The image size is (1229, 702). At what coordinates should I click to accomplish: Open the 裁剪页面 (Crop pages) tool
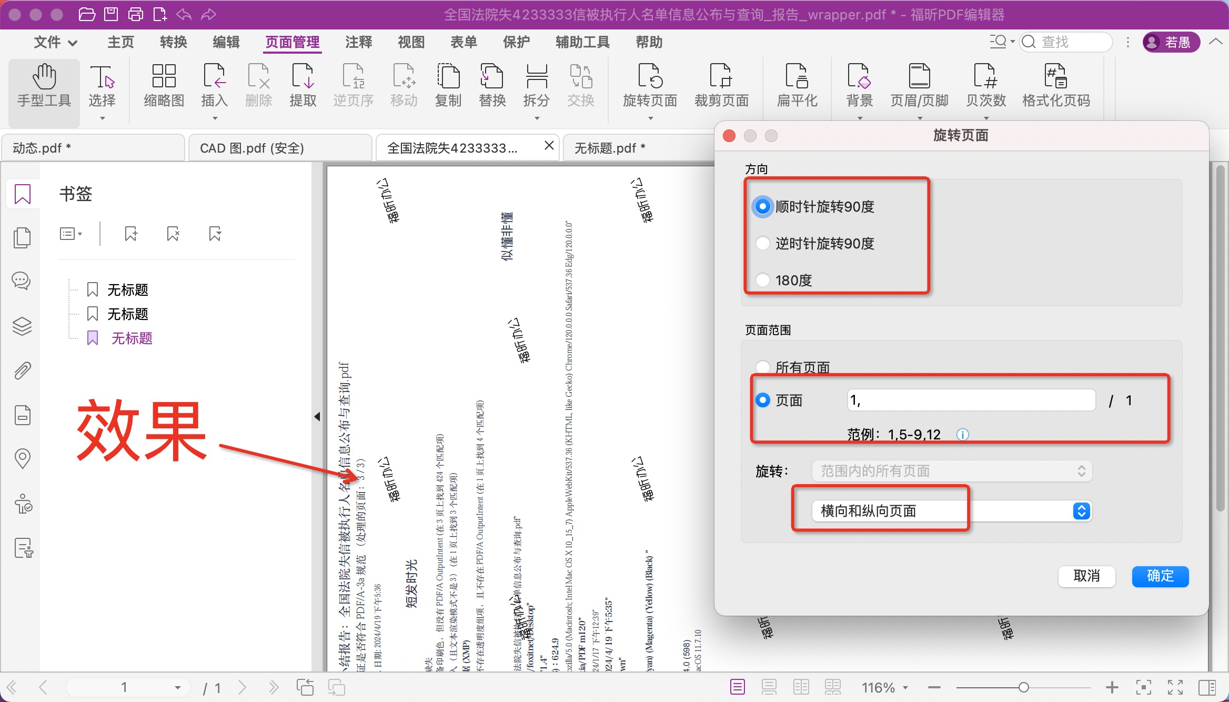(721, 84)
